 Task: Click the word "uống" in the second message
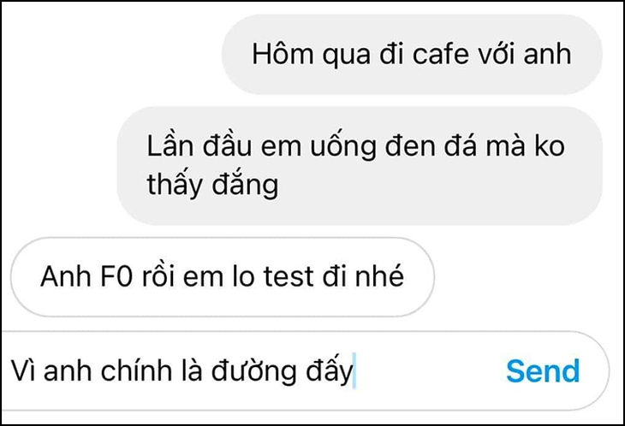coord(343,146)
